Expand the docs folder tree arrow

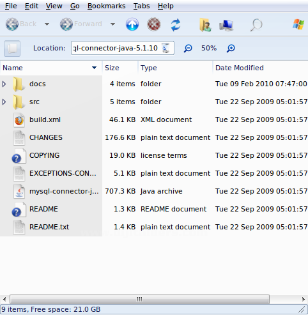pyautogui.click(x=4, y=84)
